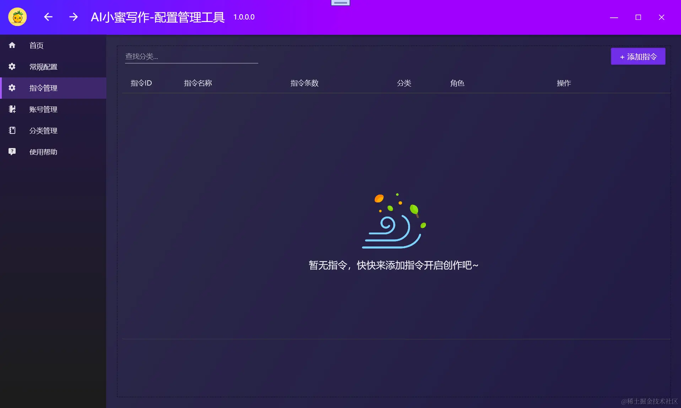Click the AI小蜜写作-配置管理工具 title
This screenshot has width=681, height=408.
point(158,17)
